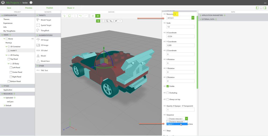268x136 pixels.
Task: Uncheck the Visible checkbox
Action: [168, 86]
